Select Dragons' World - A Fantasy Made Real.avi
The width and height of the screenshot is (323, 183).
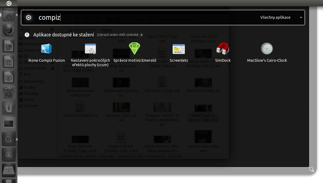click(x=162, y=114)
